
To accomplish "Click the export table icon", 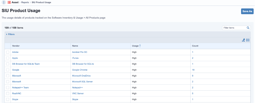I will 244,40.
